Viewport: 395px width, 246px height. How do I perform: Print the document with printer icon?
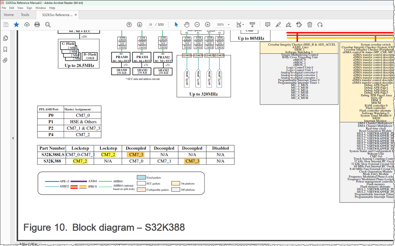37,25
